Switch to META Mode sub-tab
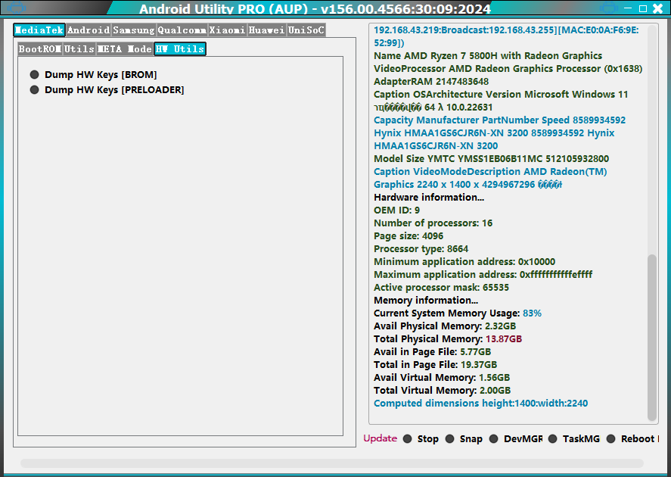 125,48
